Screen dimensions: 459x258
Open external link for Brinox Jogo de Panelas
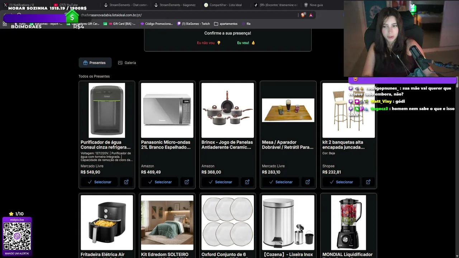(247, 182)
